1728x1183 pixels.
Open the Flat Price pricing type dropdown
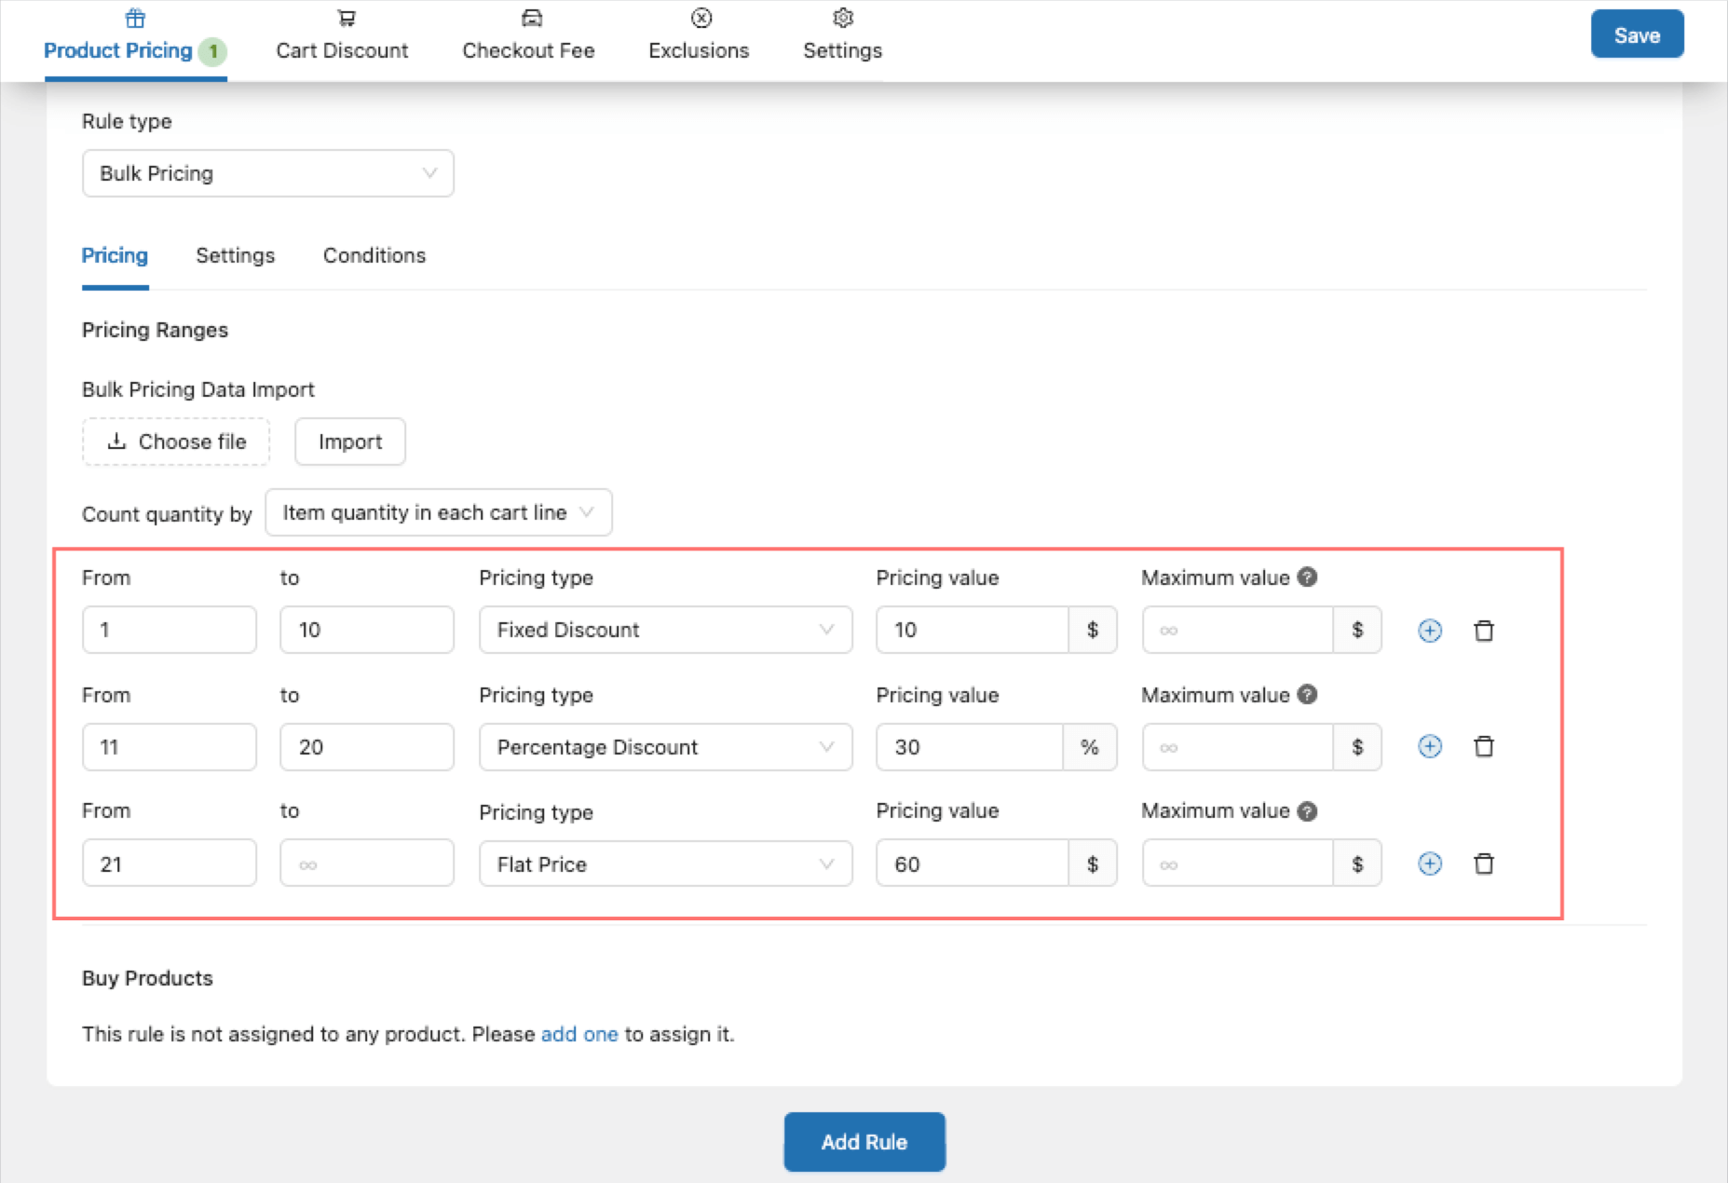point(665,864)
